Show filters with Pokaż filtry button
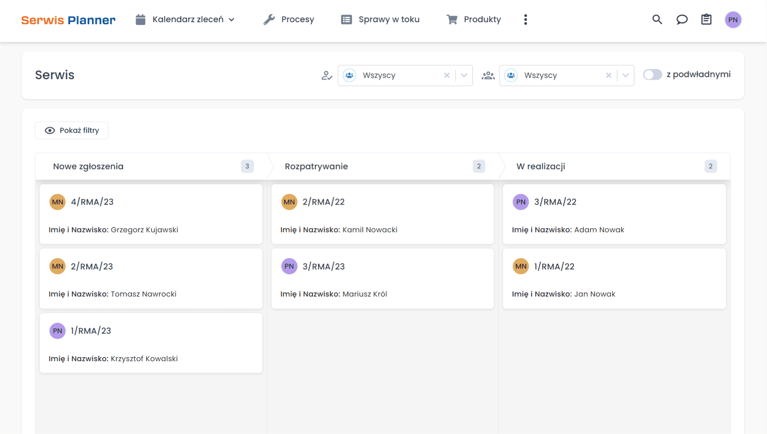Viewport: 767px width, 434px height. (x=72, y=130)
